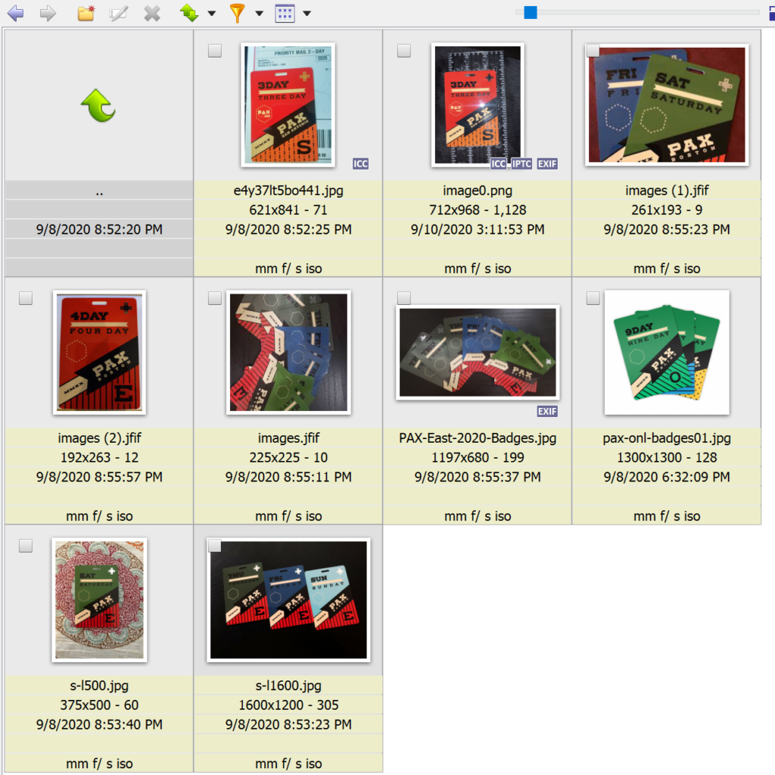The width and height of the screenshot is (775, 775).
Task: Click the file name s-l1600.jpg
Action: click(x=288, y=686)
